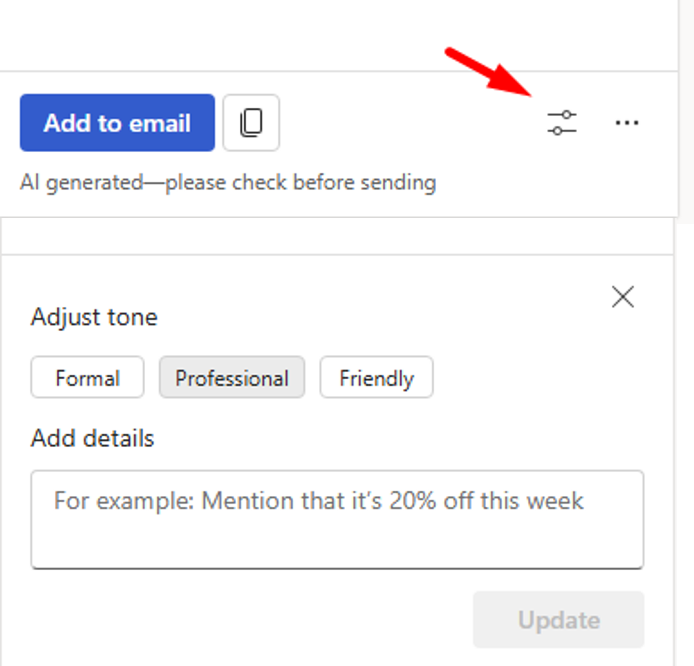Click the AI generated disclaimer text
694x666 pixels.
tap(228, 183)
